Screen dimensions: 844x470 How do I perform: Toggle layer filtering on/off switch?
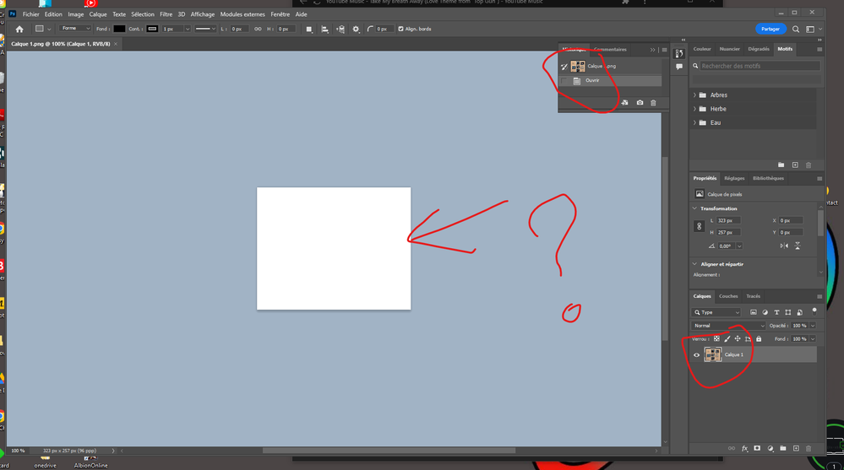point(814,311)
